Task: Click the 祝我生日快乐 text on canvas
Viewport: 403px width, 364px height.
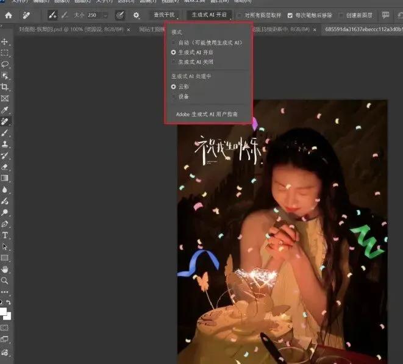Action: (228, 149)
